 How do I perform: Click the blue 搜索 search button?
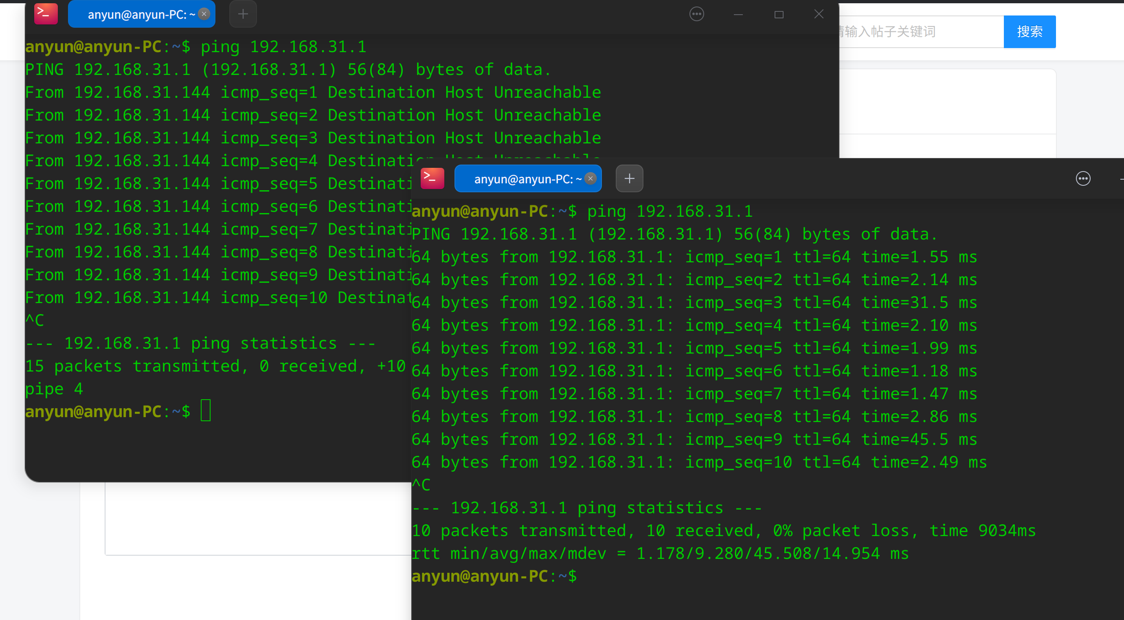coord(1030,31)
